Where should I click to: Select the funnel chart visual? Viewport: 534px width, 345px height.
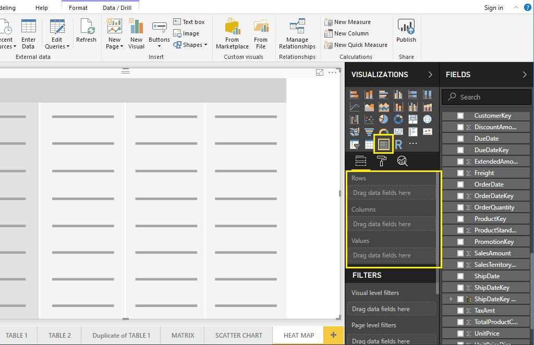369,131
